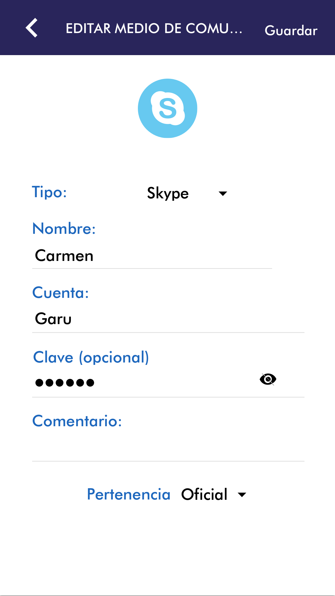Tap the Comentario label
This screenshot has height=596, width=335.
(x=77, y=421)
